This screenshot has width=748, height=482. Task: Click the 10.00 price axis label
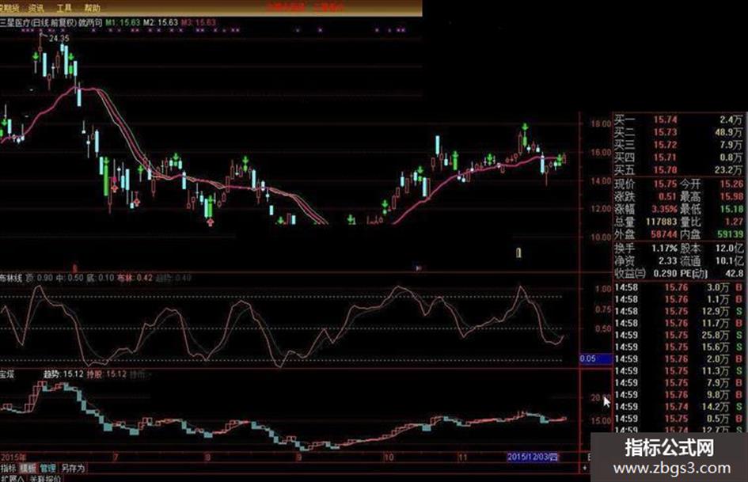coord(601,237)
